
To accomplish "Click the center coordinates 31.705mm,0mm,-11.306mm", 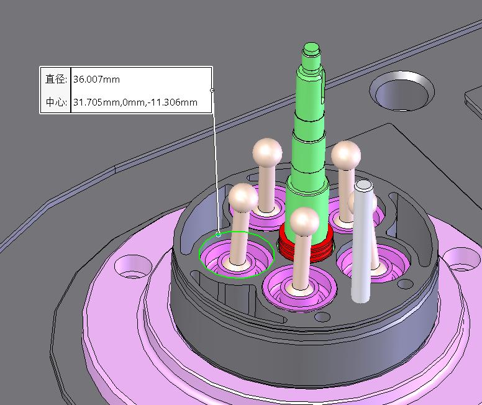I will pos(135,102).
